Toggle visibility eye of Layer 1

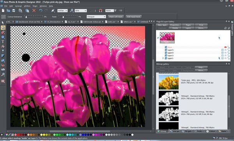click(x=225, y=58)
